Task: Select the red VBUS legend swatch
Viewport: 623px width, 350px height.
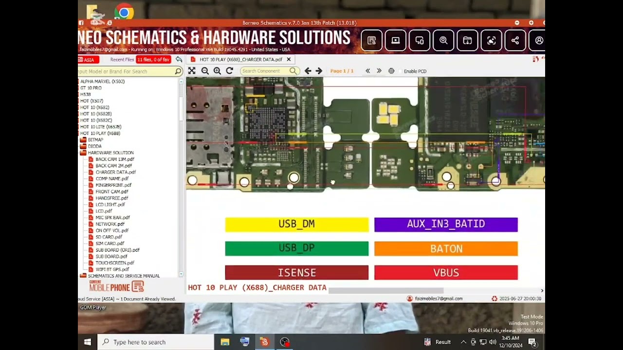Action: click(x=446, y=273)
